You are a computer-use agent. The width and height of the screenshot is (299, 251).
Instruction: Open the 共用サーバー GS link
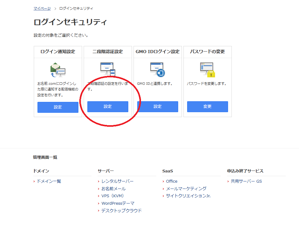coord(246,181)
